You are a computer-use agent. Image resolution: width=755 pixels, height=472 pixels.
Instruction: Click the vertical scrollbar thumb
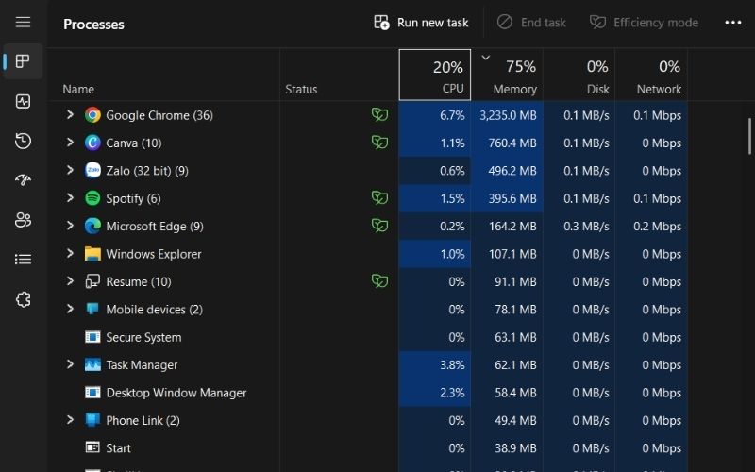pos(749,136)
